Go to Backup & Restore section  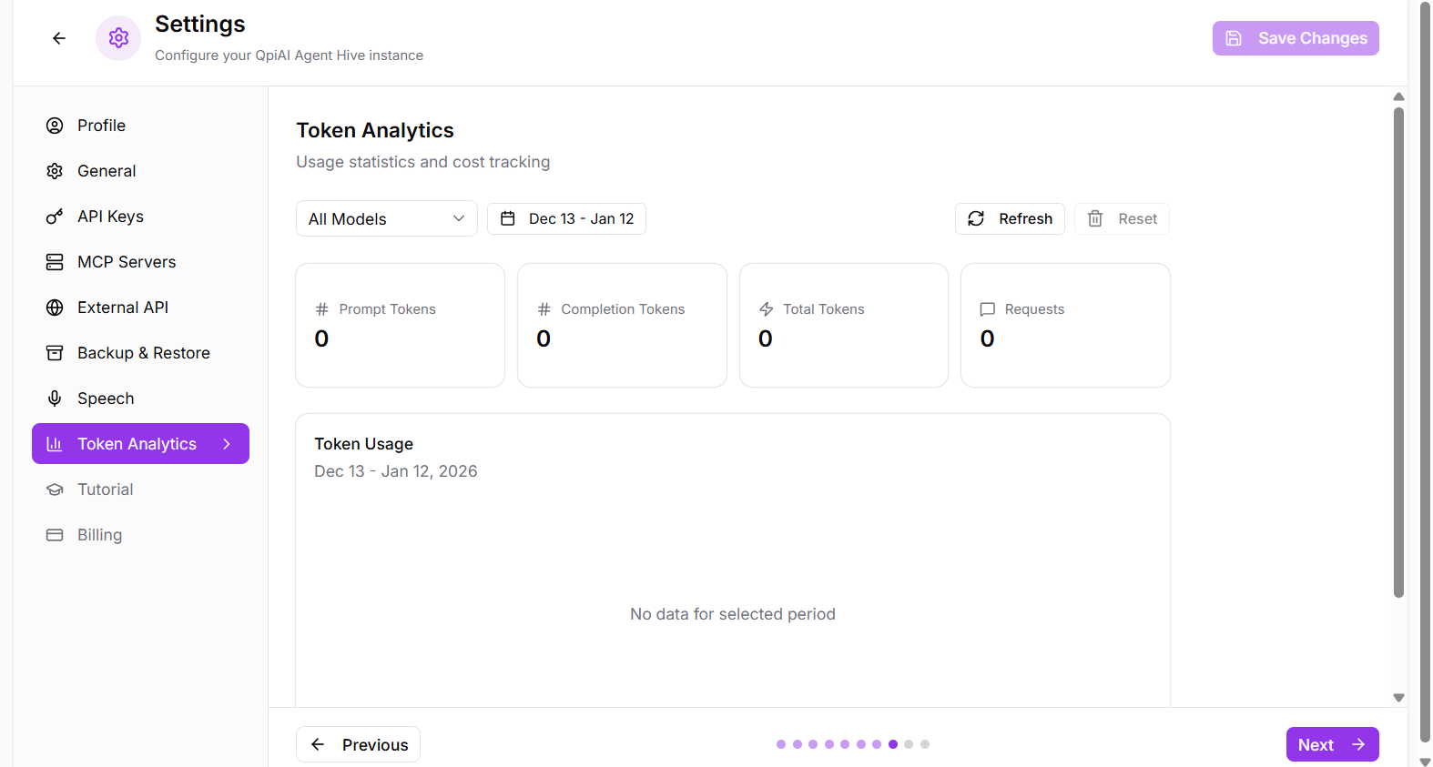[143, 353]
